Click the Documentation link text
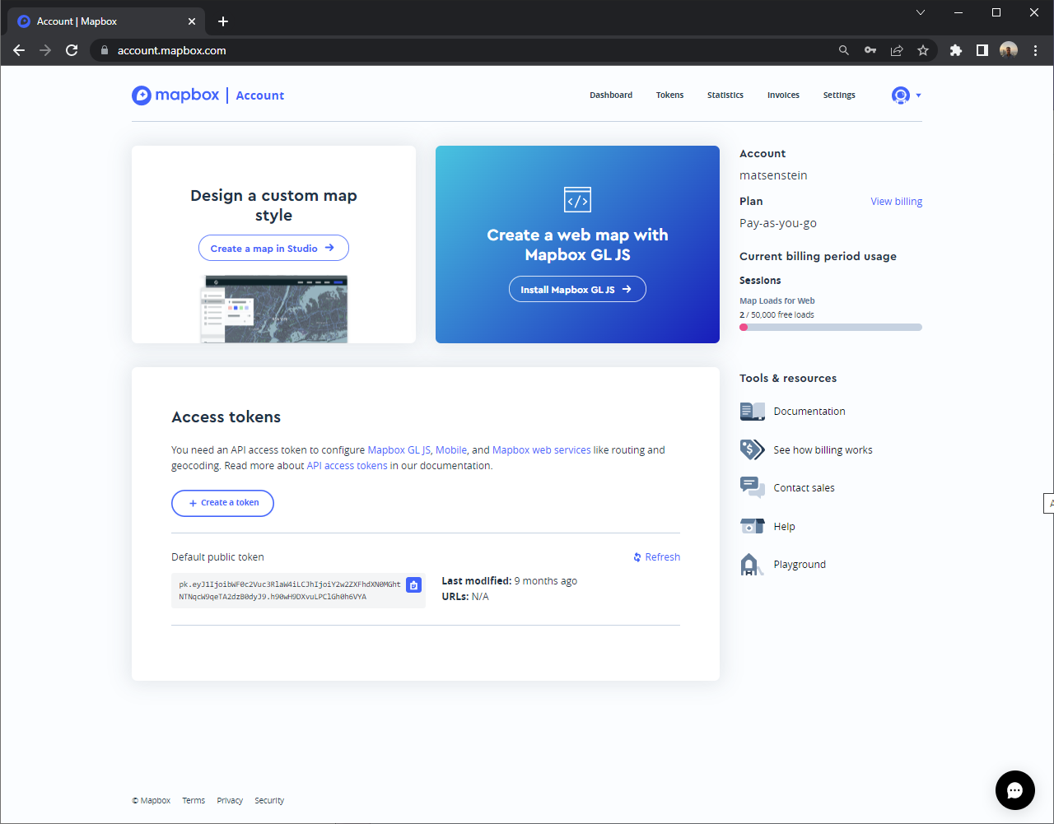Viewport: 1054px width, 824px height. click(x=809, y=412)
